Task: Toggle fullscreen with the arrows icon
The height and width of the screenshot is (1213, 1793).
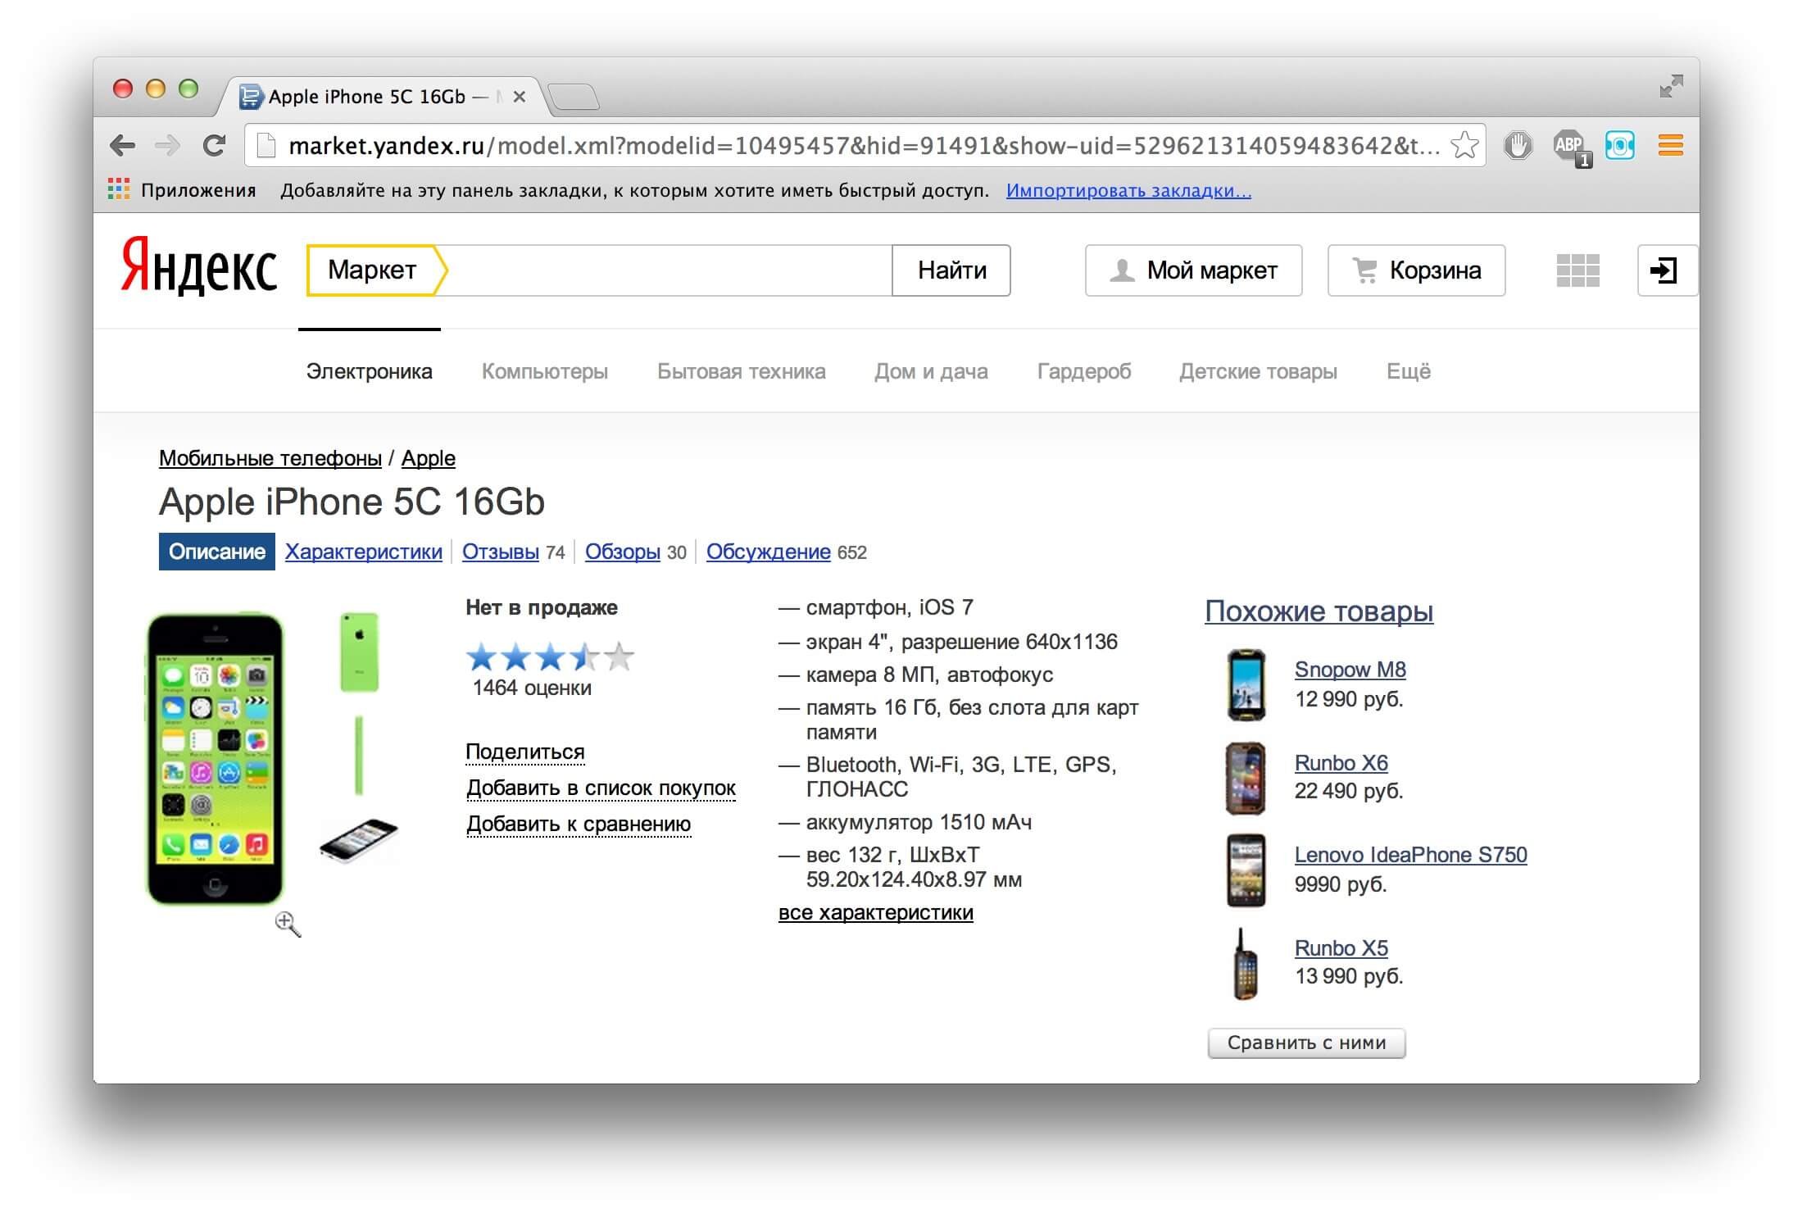Action: pyautogui.click(x=1671, y=86)
